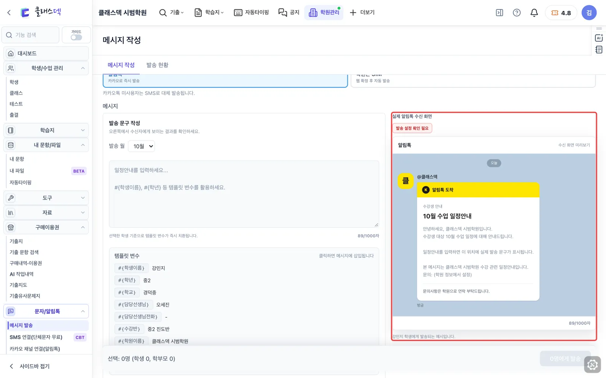
Task: Toggle the 가이드 switch
Action: 76,37
